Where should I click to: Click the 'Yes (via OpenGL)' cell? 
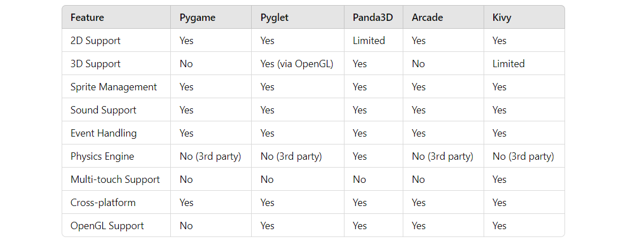tap(297, 64)
